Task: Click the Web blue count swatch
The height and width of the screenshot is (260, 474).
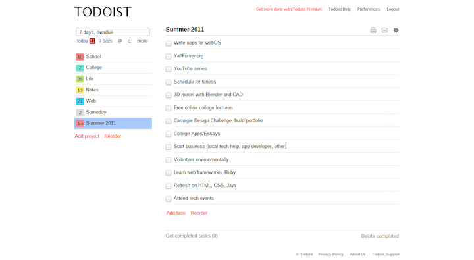Action: click(80, 101)
